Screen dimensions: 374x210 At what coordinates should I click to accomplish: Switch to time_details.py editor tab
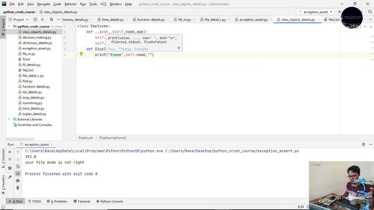tap(113, 20)
